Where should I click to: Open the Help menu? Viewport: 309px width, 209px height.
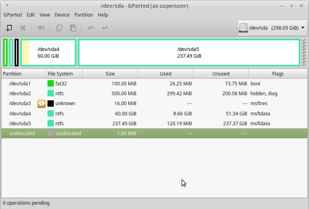pos(103,15)
